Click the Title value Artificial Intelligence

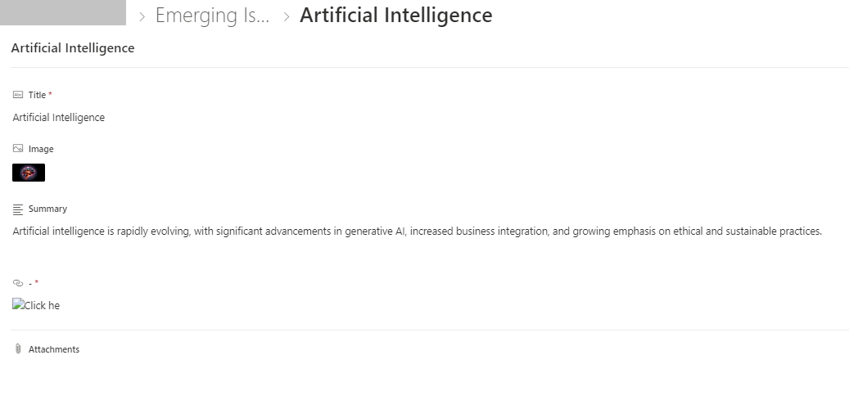[58, 118]
